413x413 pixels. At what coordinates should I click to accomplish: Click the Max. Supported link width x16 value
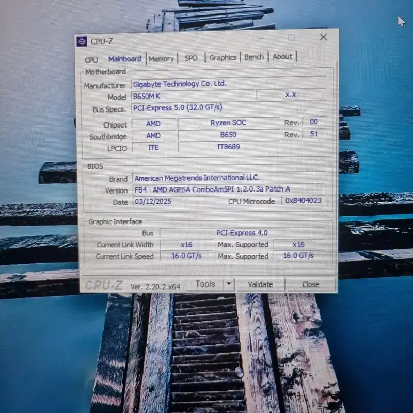[299, 244]
